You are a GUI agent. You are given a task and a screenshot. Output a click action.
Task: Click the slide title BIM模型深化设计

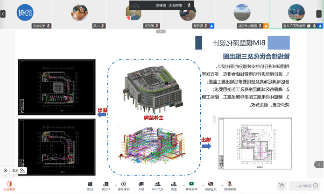[x=239, y=43]
